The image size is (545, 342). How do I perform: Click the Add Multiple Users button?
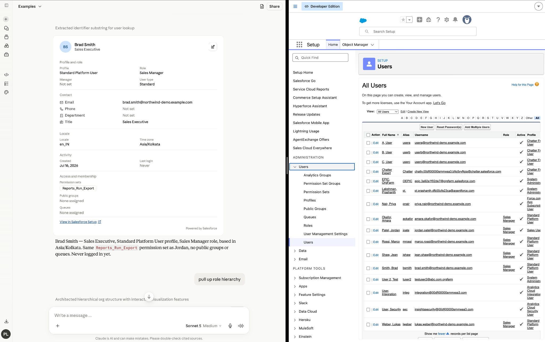[477, 127]
